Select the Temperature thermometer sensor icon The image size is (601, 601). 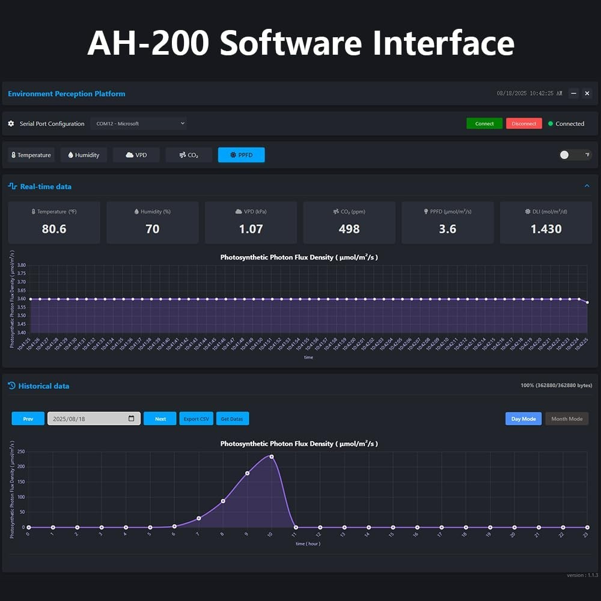click(x=13, y=155)
